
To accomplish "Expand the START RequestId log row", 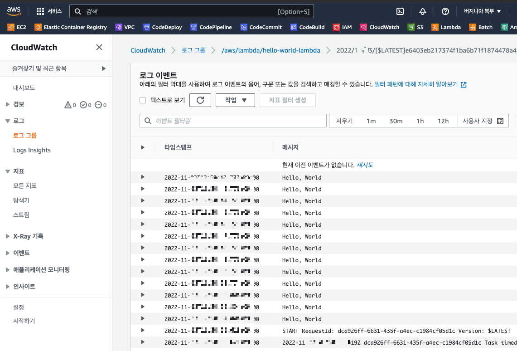I will (142, 330).
